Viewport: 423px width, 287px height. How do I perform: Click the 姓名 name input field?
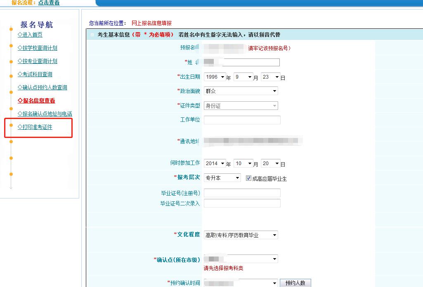pos(242,63)
